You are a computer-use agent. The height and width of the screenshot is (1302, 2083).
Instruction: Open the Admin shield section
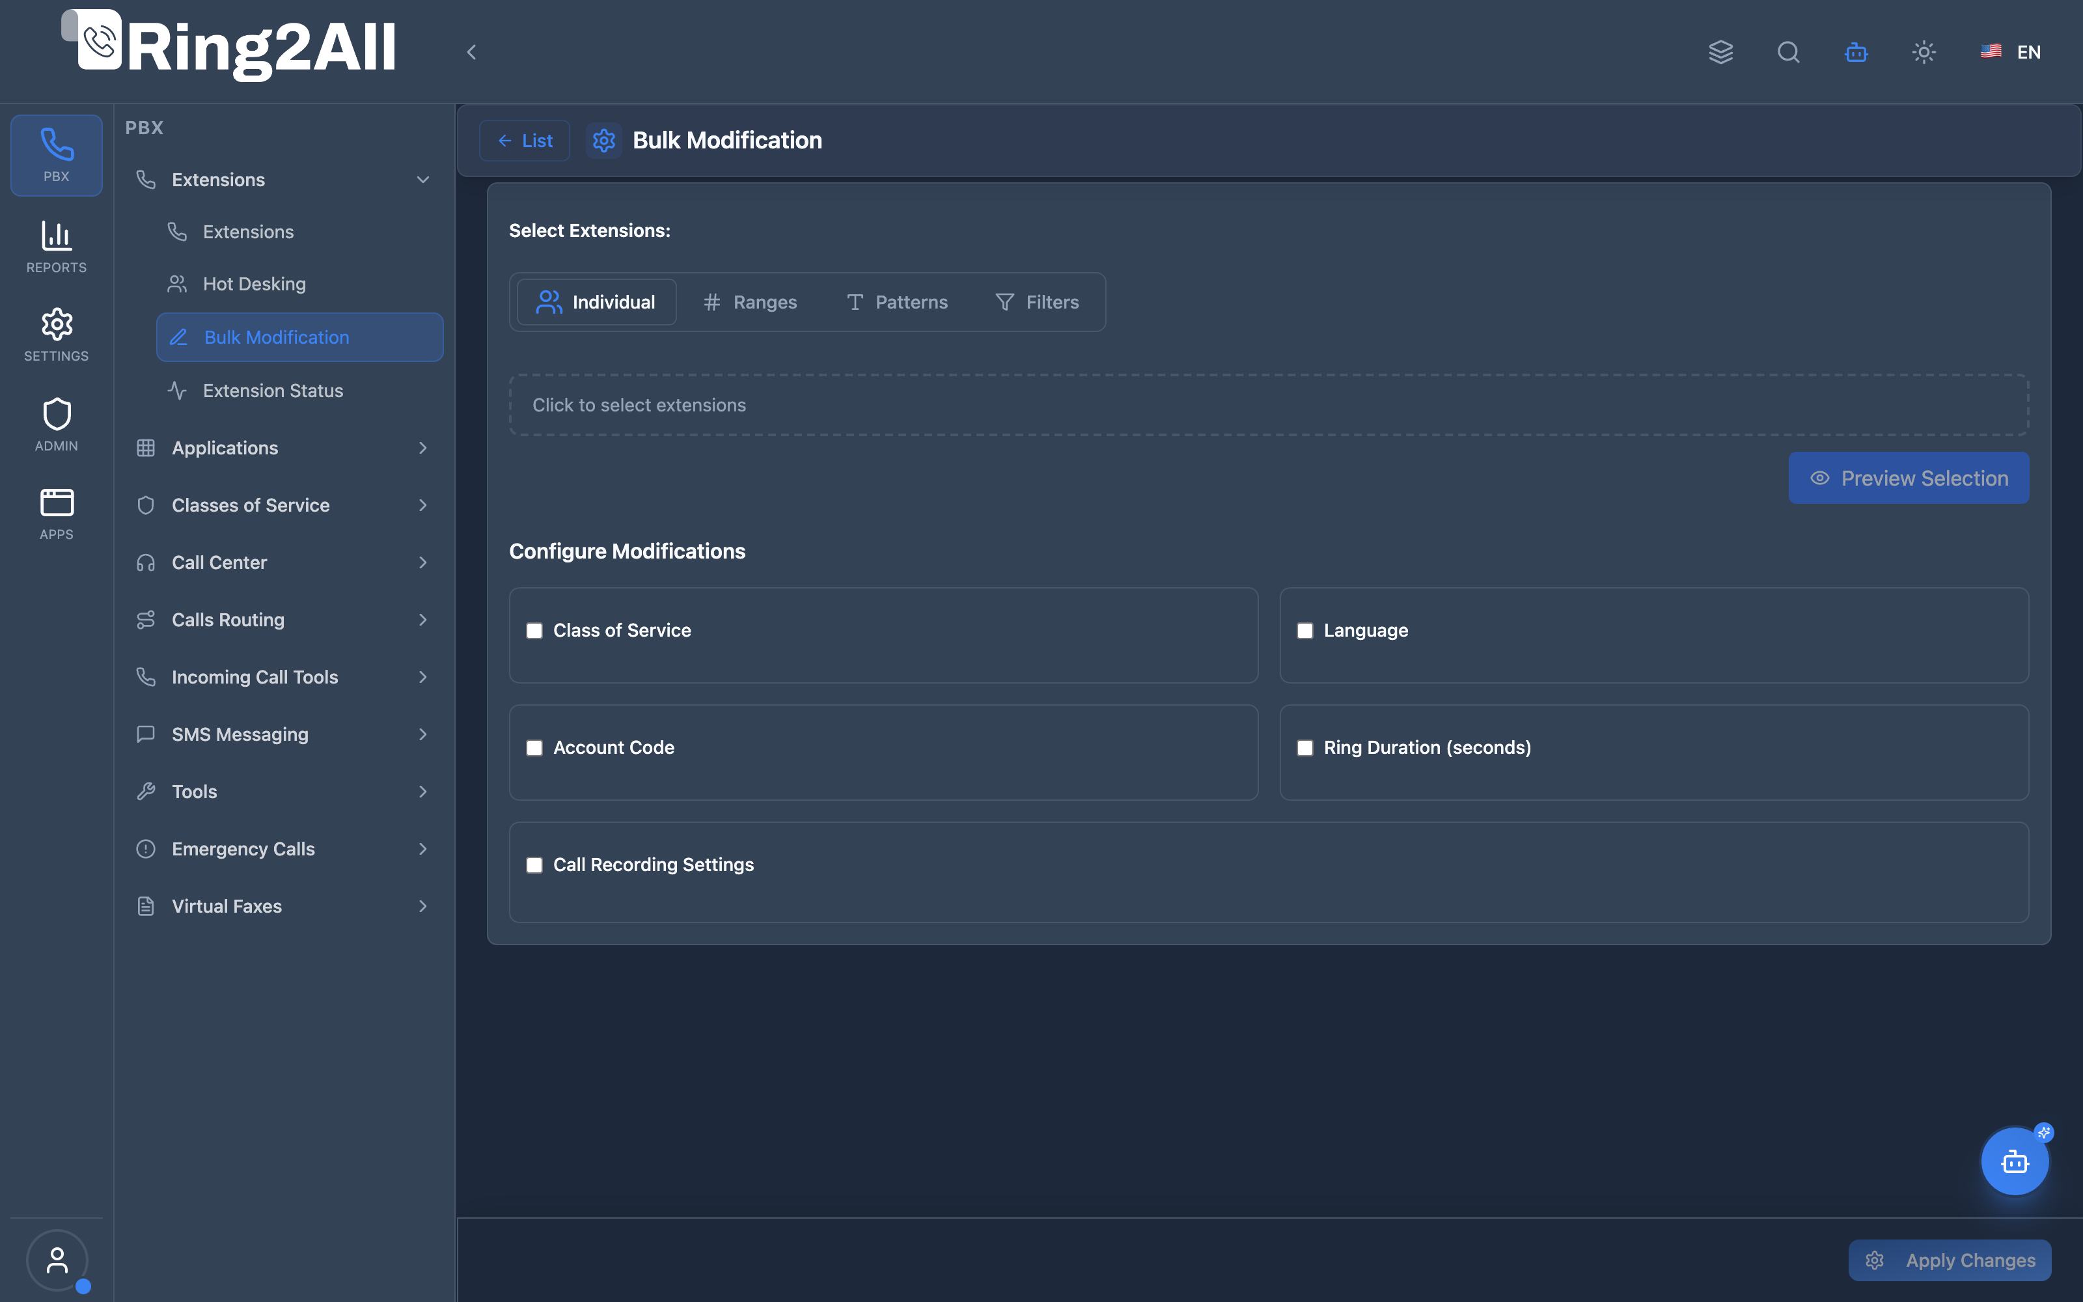[x=56, y=424]
